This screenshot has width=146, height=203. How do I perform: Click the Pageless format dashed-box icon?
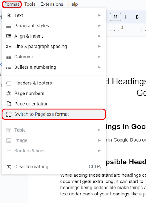9,114
